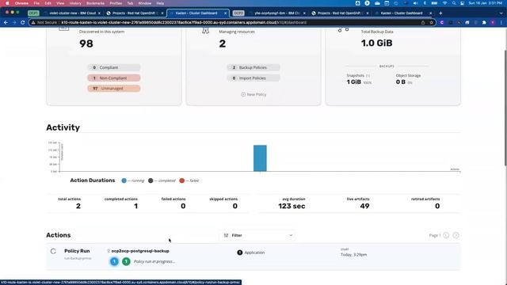Click the browser forward arrow

14,23
